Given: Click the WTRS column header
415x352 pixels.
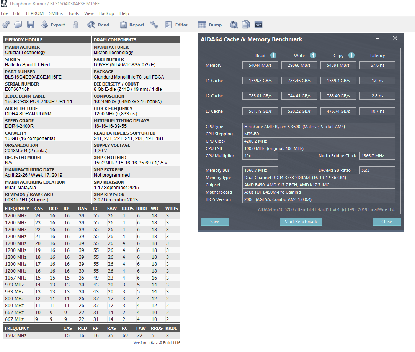Looking at the screenshot, I should [x=172, y=209].
